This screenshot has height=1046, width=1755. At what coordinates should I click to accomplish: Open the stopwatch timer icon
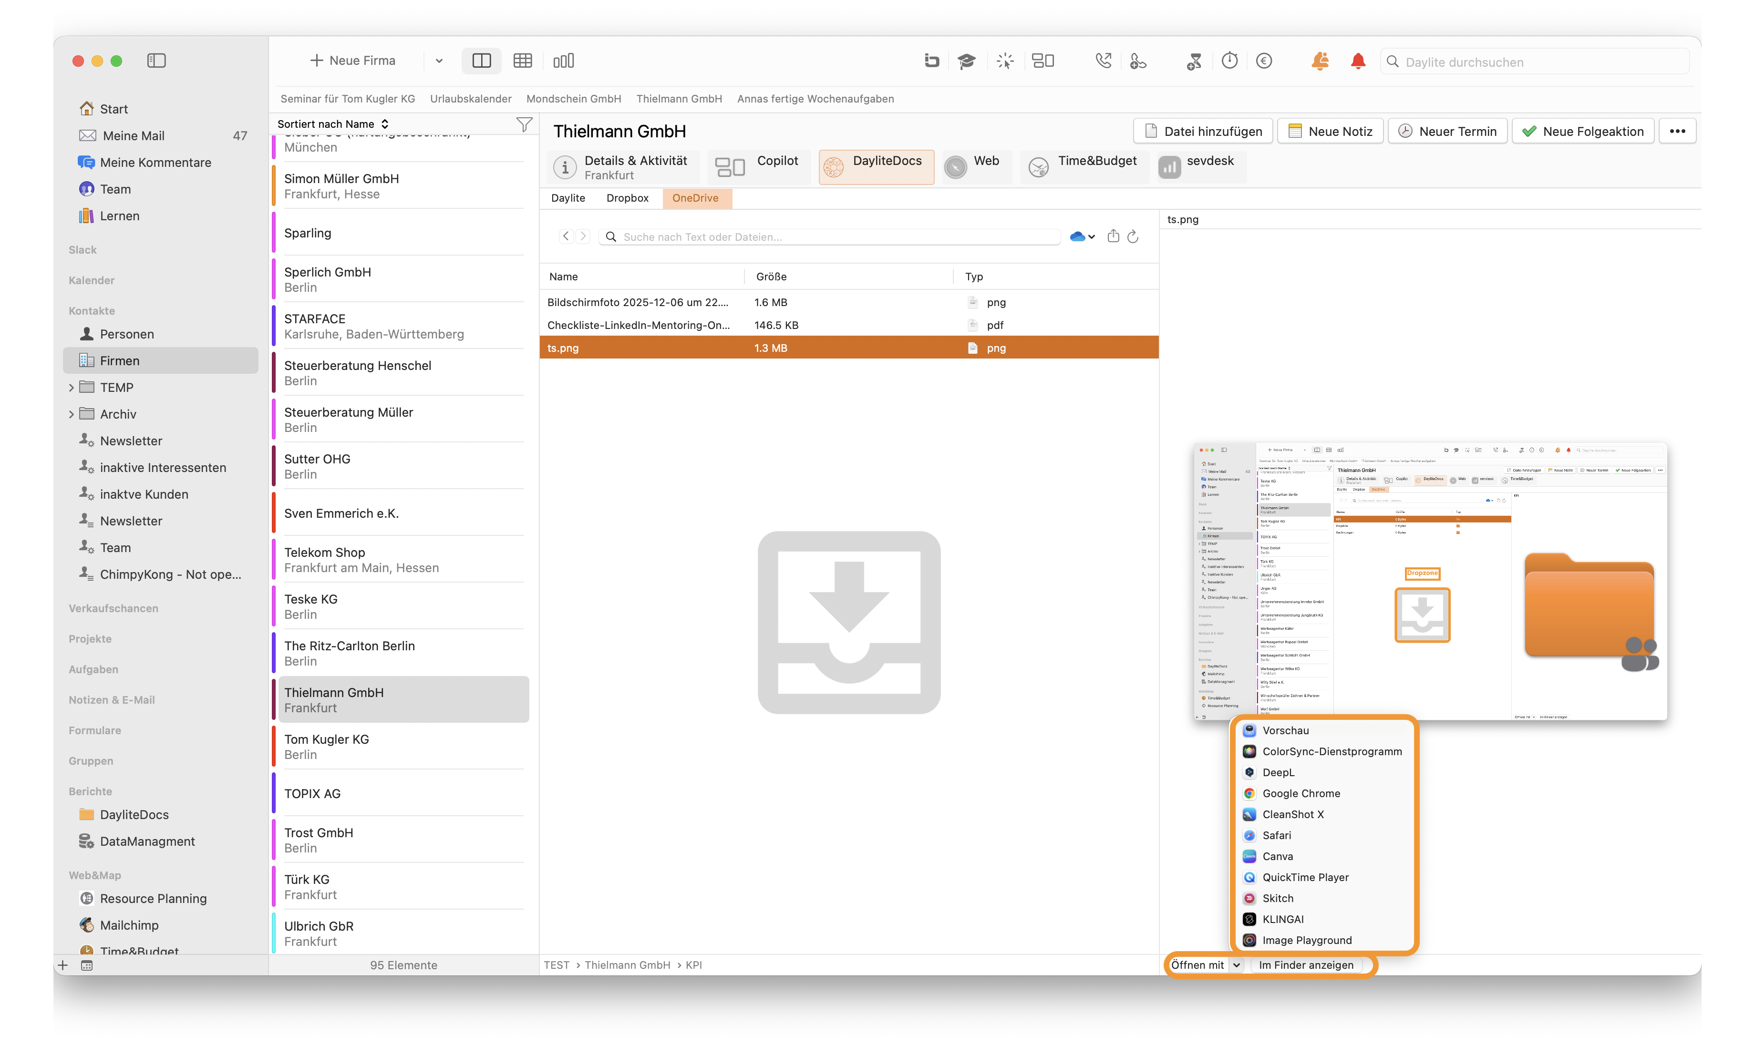click(1230, 62)
